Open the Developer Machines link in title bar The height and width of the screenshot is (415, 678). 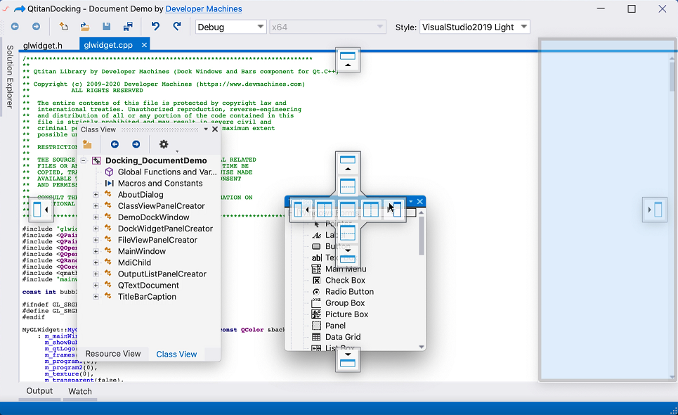(x=204, y=8)
